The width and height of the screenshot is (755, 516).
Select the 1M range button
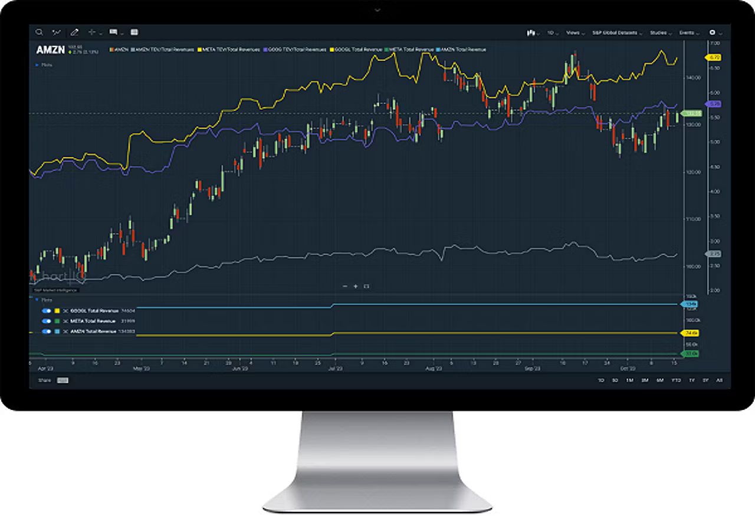tap(630, 380)
